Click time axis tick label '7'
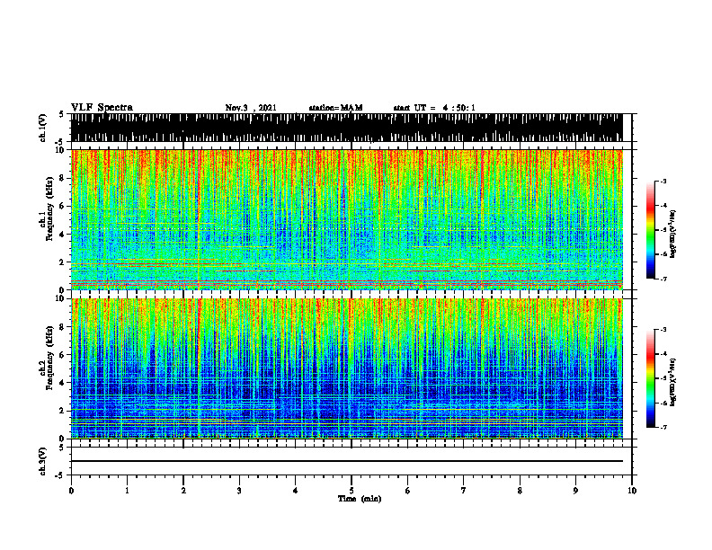This screenshot has height=550, width=712. [x=464, y=491]
